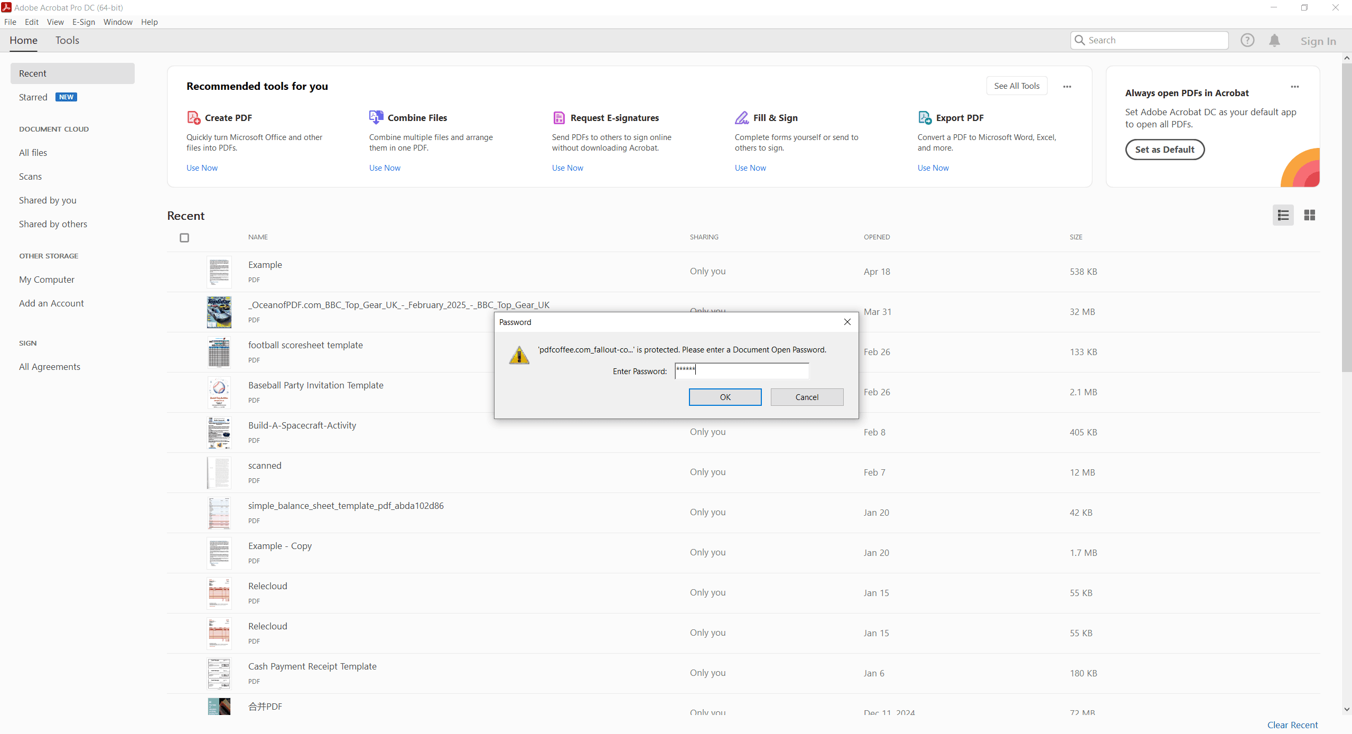Open Shared by you
Image resolution: width=1352 pixels, height=734 pixels.
[48, 200]
